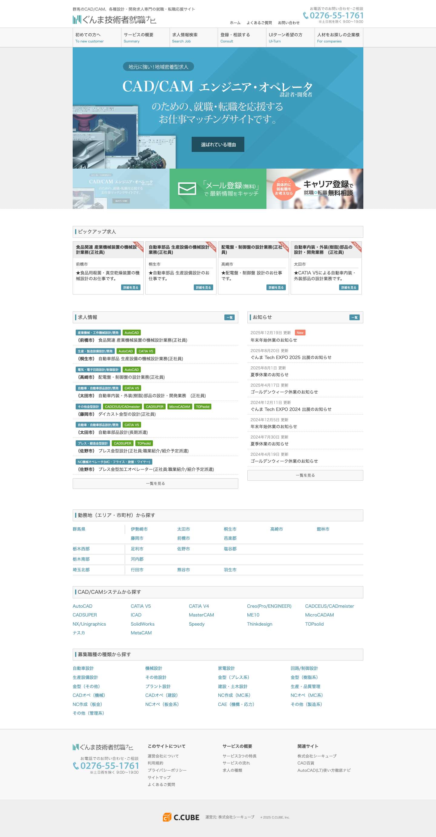Click the footer ぐんま技術者就職ナビ logo
436x837 pixels.
(x=103, y=747)
